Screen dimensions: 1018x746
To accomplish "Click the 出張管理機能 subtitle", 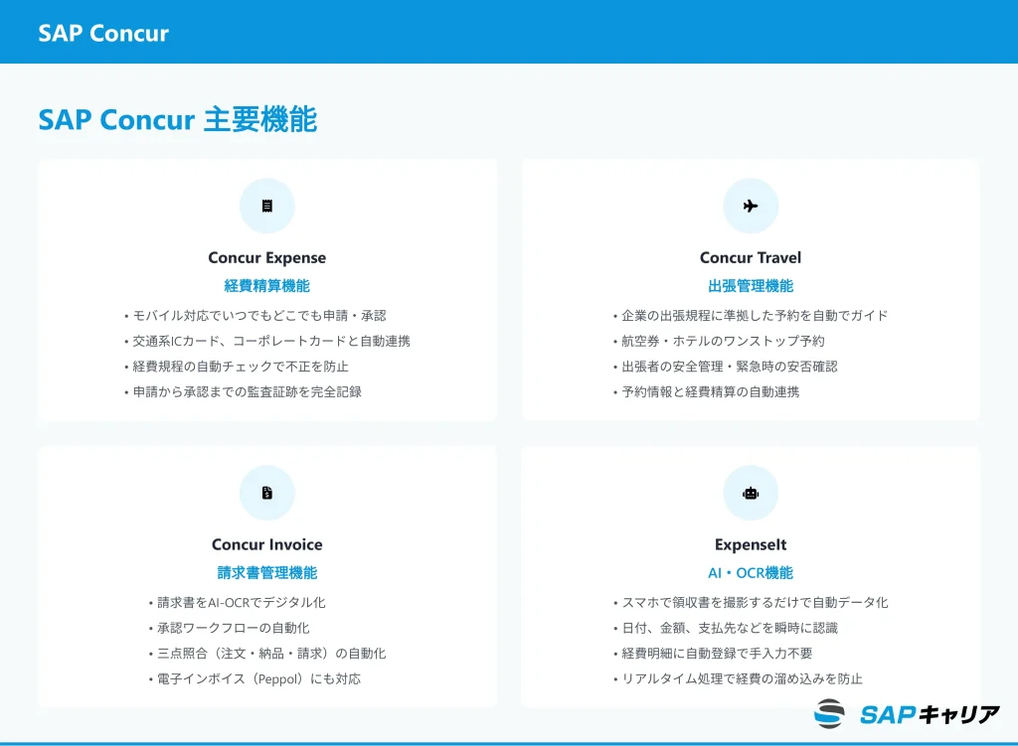I will (x=751, y=286).
